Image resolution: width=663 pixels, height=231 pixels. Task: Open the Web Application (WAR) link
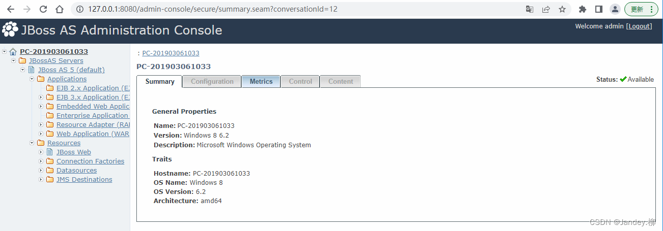pos(93,134)
